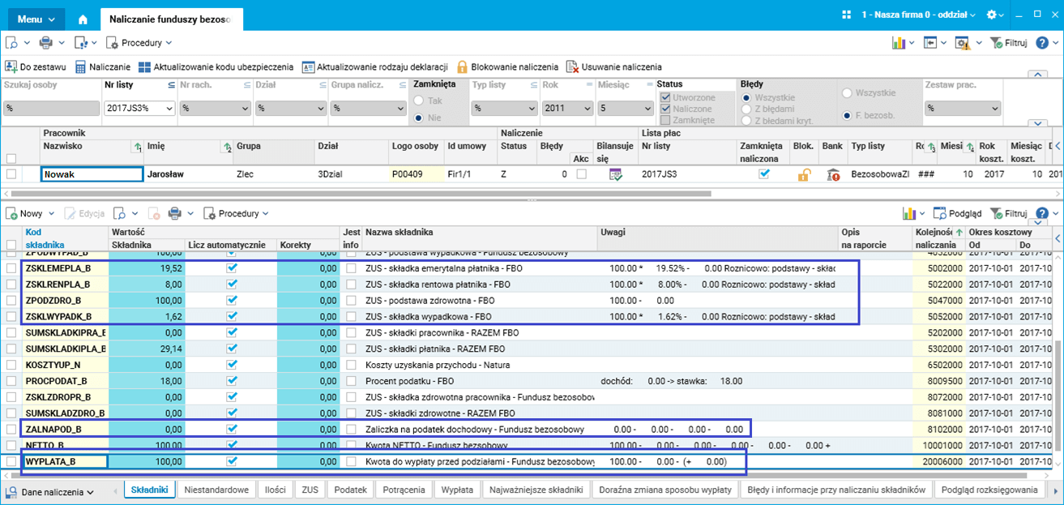Click the Do zestawu toolbar icon

pyautogui.click(x=11, y=67)
